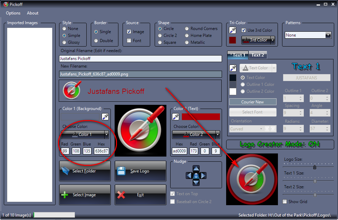Image resolution: width=338 pixels, height=220 pixels.
Task: Click the Tri-Color eyedropper icon
Action: point(233,30)
